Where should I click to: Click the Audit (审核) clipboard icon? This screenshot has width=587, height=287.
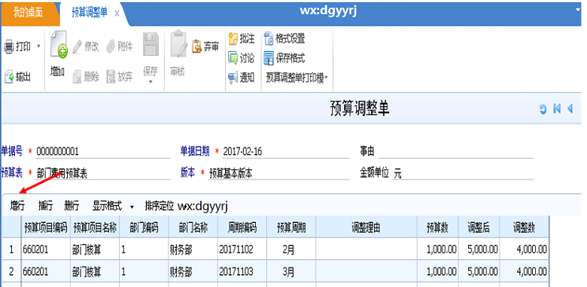[178, 44]
